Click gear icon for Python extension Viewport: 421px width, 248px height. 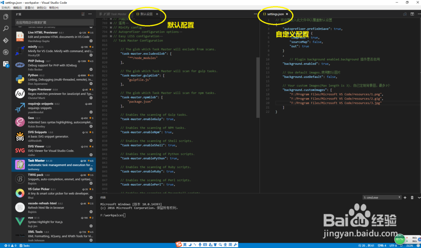point(91,84)
